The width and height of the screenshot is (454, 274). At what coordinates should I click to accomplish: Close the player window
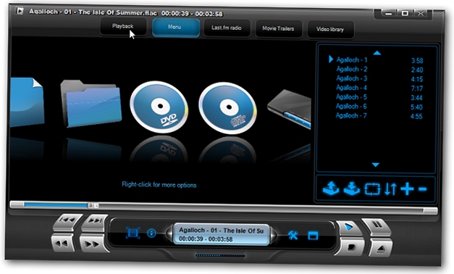point(421,13)
